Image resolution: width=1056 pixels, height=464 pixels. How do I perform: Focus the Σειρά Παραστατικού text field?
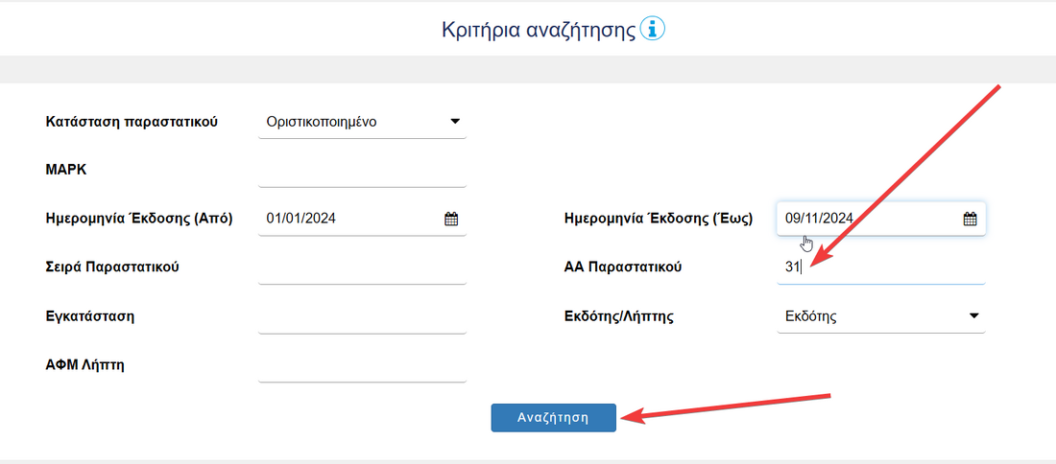click(362, 268)
